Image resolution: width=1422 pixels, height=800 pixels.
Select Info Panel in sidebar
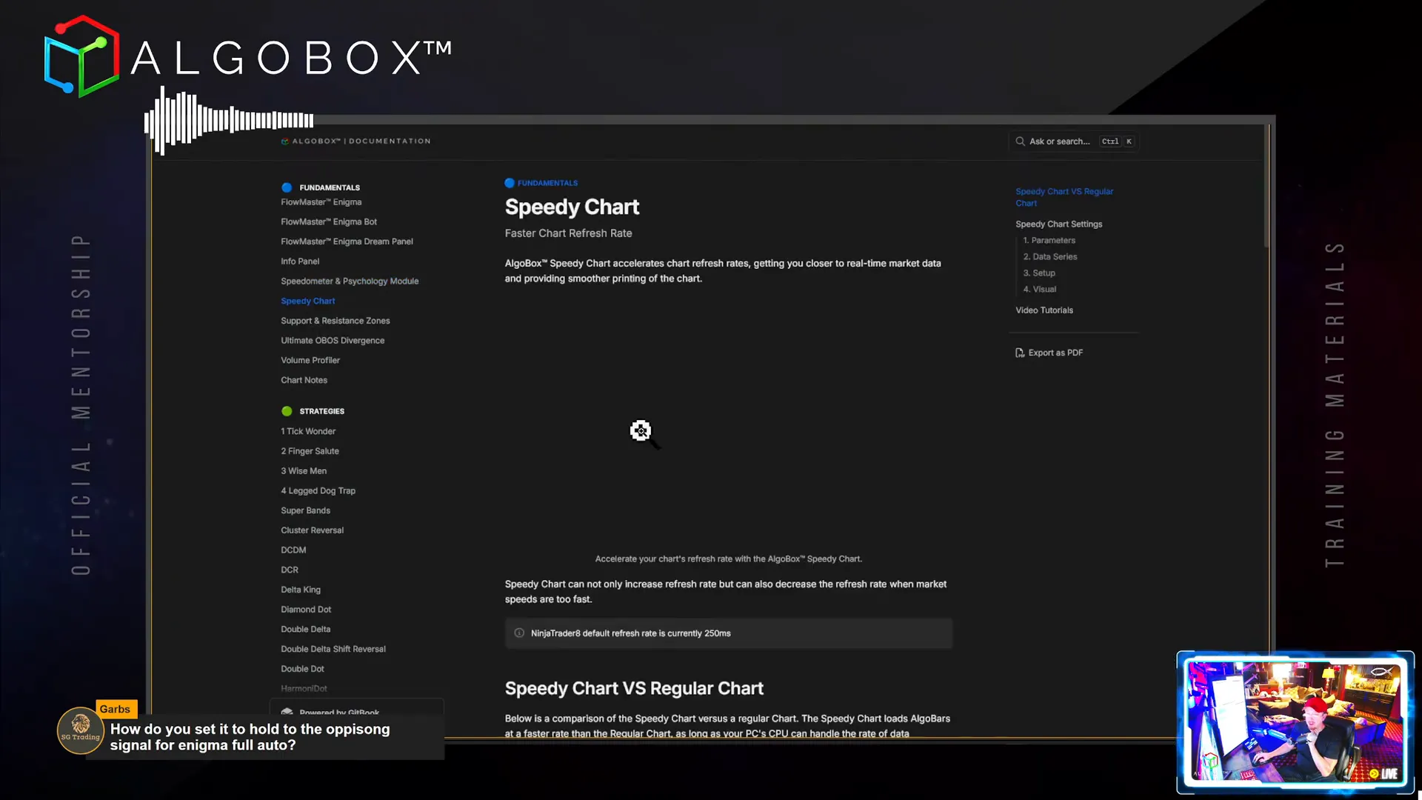[x=300, y=261]
